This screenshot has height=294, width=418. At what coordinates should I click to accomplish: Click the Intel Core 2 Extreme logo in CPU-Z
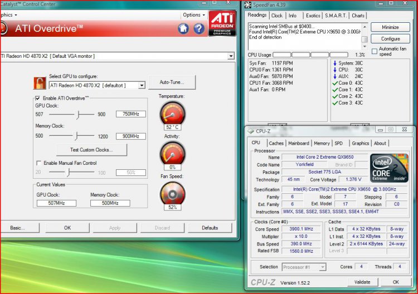[389, 168]
